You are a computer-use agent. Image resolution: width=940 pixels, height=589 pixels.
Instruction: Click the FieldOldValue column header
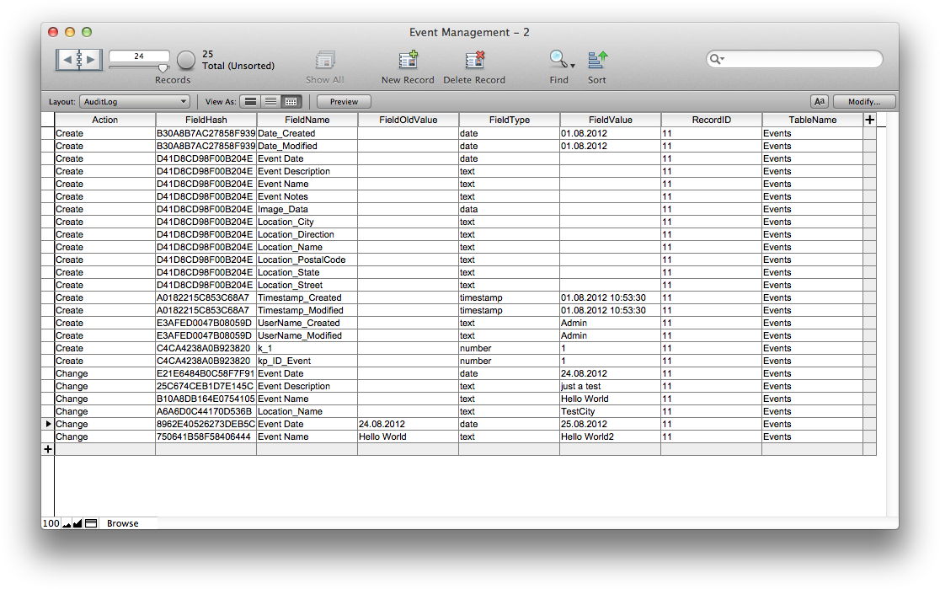[409, 120]
